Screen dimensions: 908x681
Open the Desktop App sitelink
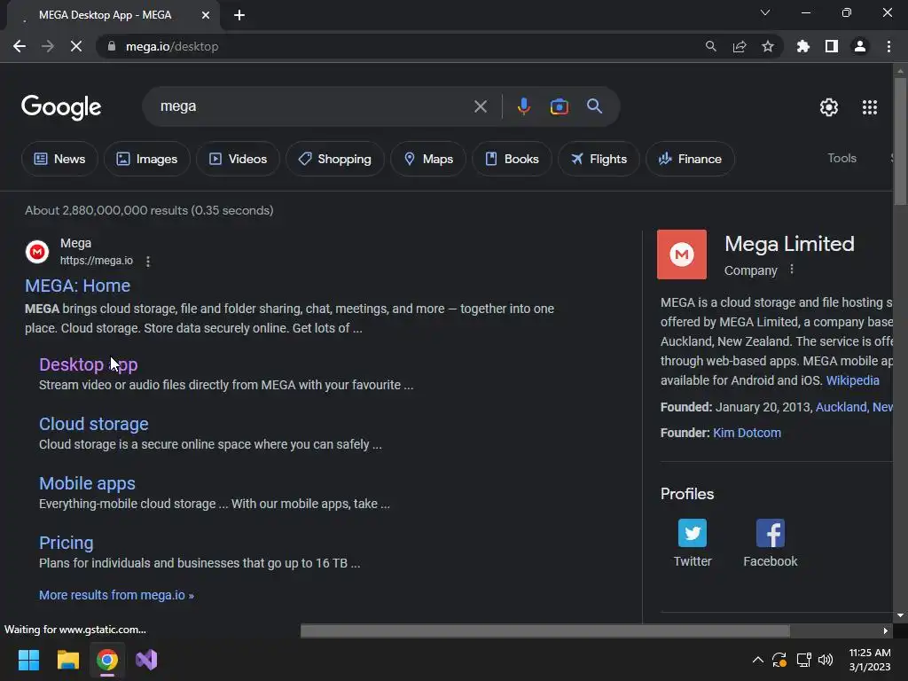[88, 364]
